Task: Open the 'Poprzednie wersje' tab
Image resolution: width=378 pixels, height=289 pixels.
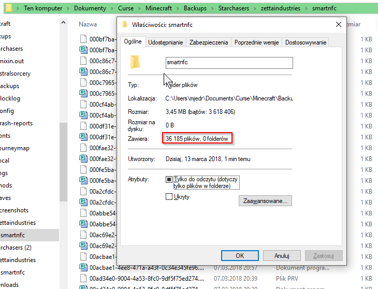Action: [257, 42]
